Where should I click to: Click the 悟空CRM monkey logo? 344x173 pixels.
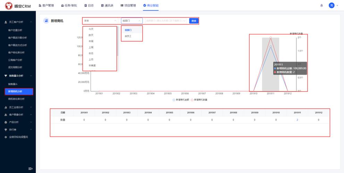(x=8, y=6)
